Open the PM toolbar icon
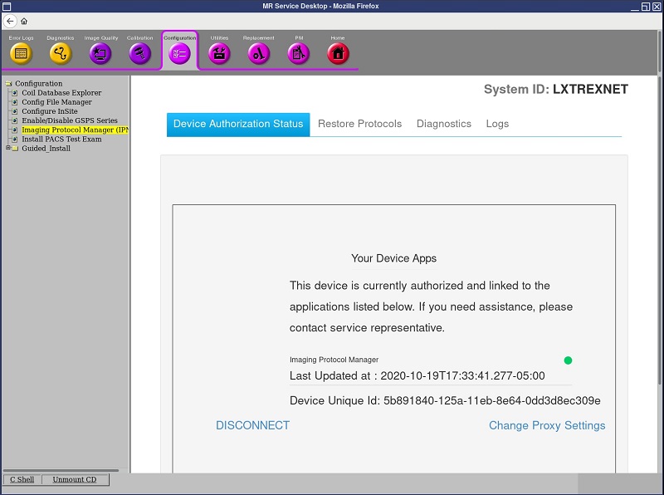The height and width of the screenshot is (495, 664). click(299, 53)
